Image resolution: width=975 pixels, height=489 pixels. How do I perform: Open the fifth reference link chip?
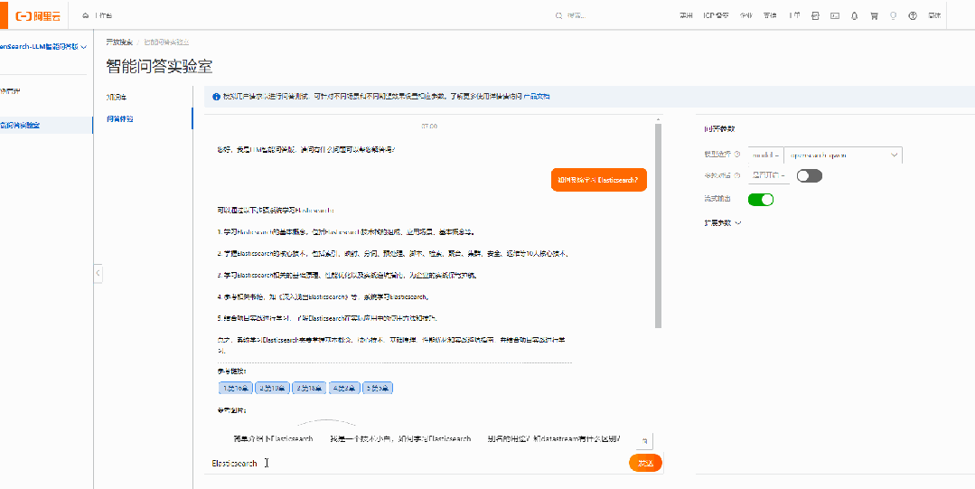click(x=378, y=388)
